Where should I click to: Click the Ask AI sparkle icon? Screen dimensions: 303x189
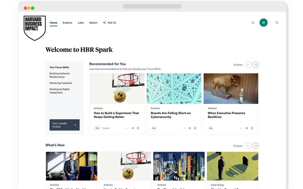click(x=105, y=23)
